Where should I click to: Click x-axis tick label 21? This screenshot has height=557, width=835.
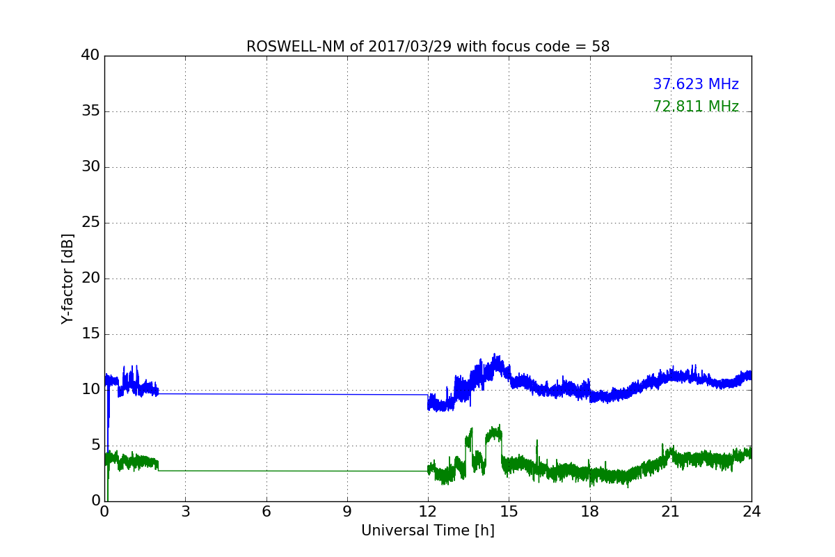671,512
